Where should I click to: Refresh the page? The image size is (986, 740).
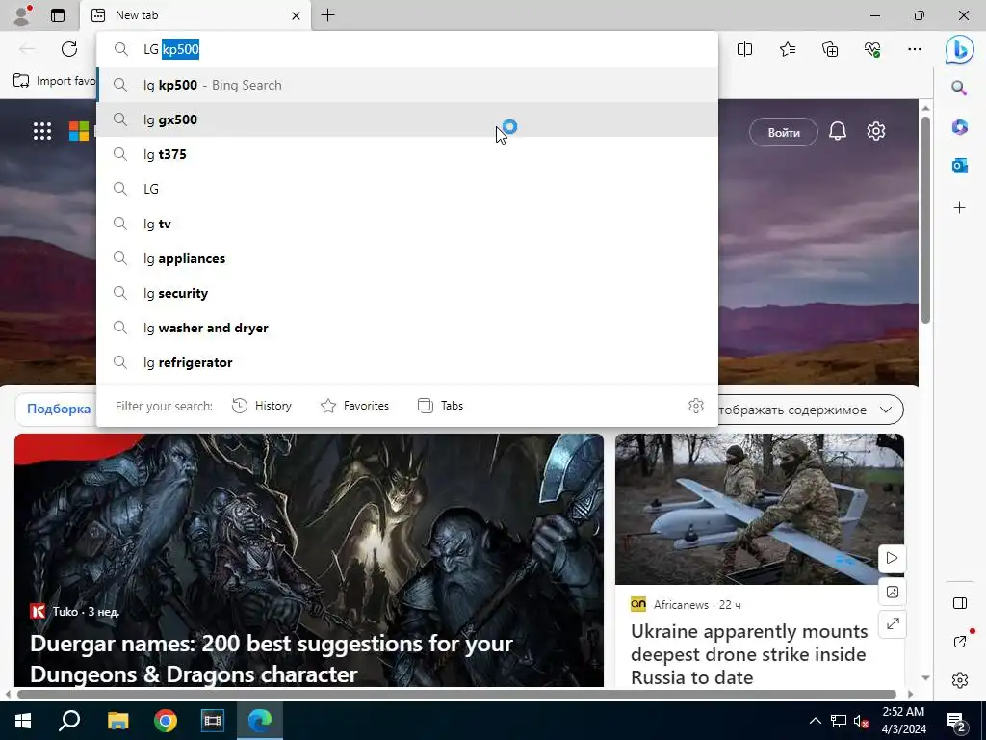click(x=69, y=49)
